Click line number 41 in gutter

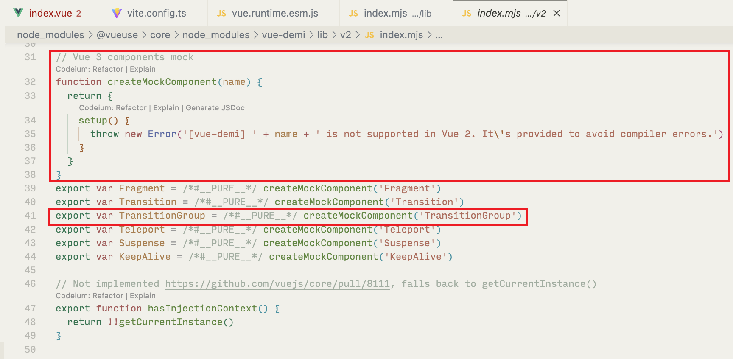tap(30, 215)
